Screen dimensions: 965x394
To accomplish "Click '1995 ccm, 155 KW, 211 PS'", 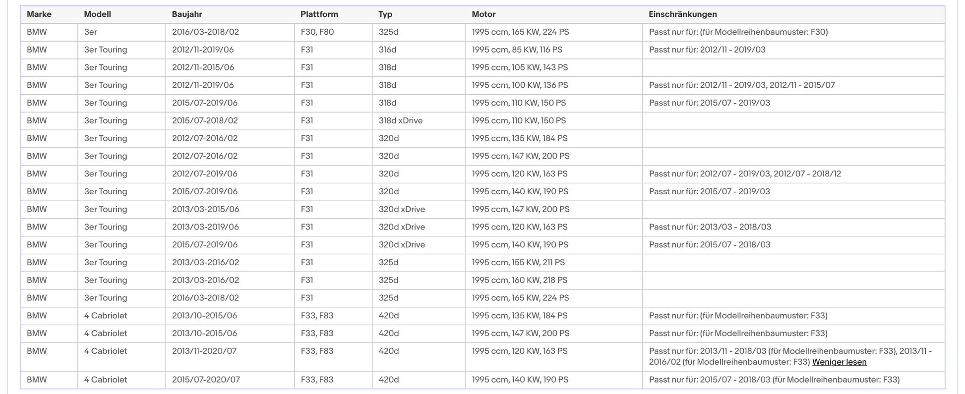I will [x=518, y=262].
